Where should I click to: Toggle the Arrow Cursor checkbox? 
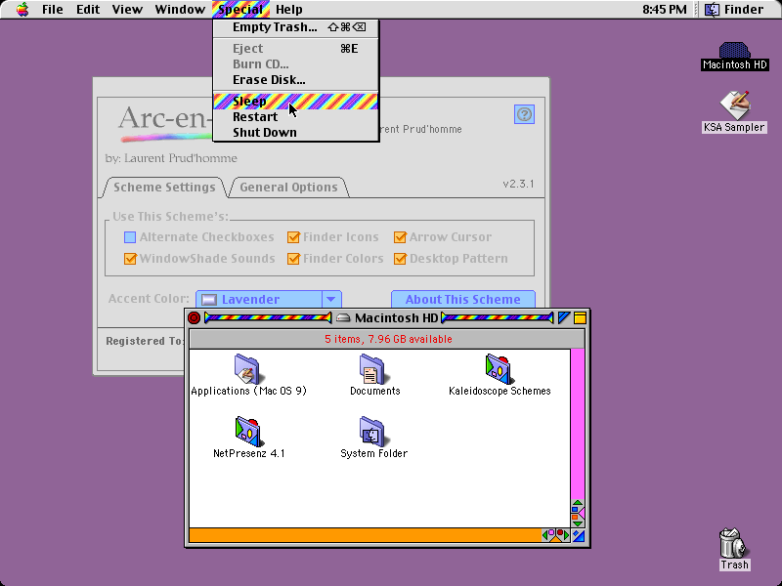point(400,237)
